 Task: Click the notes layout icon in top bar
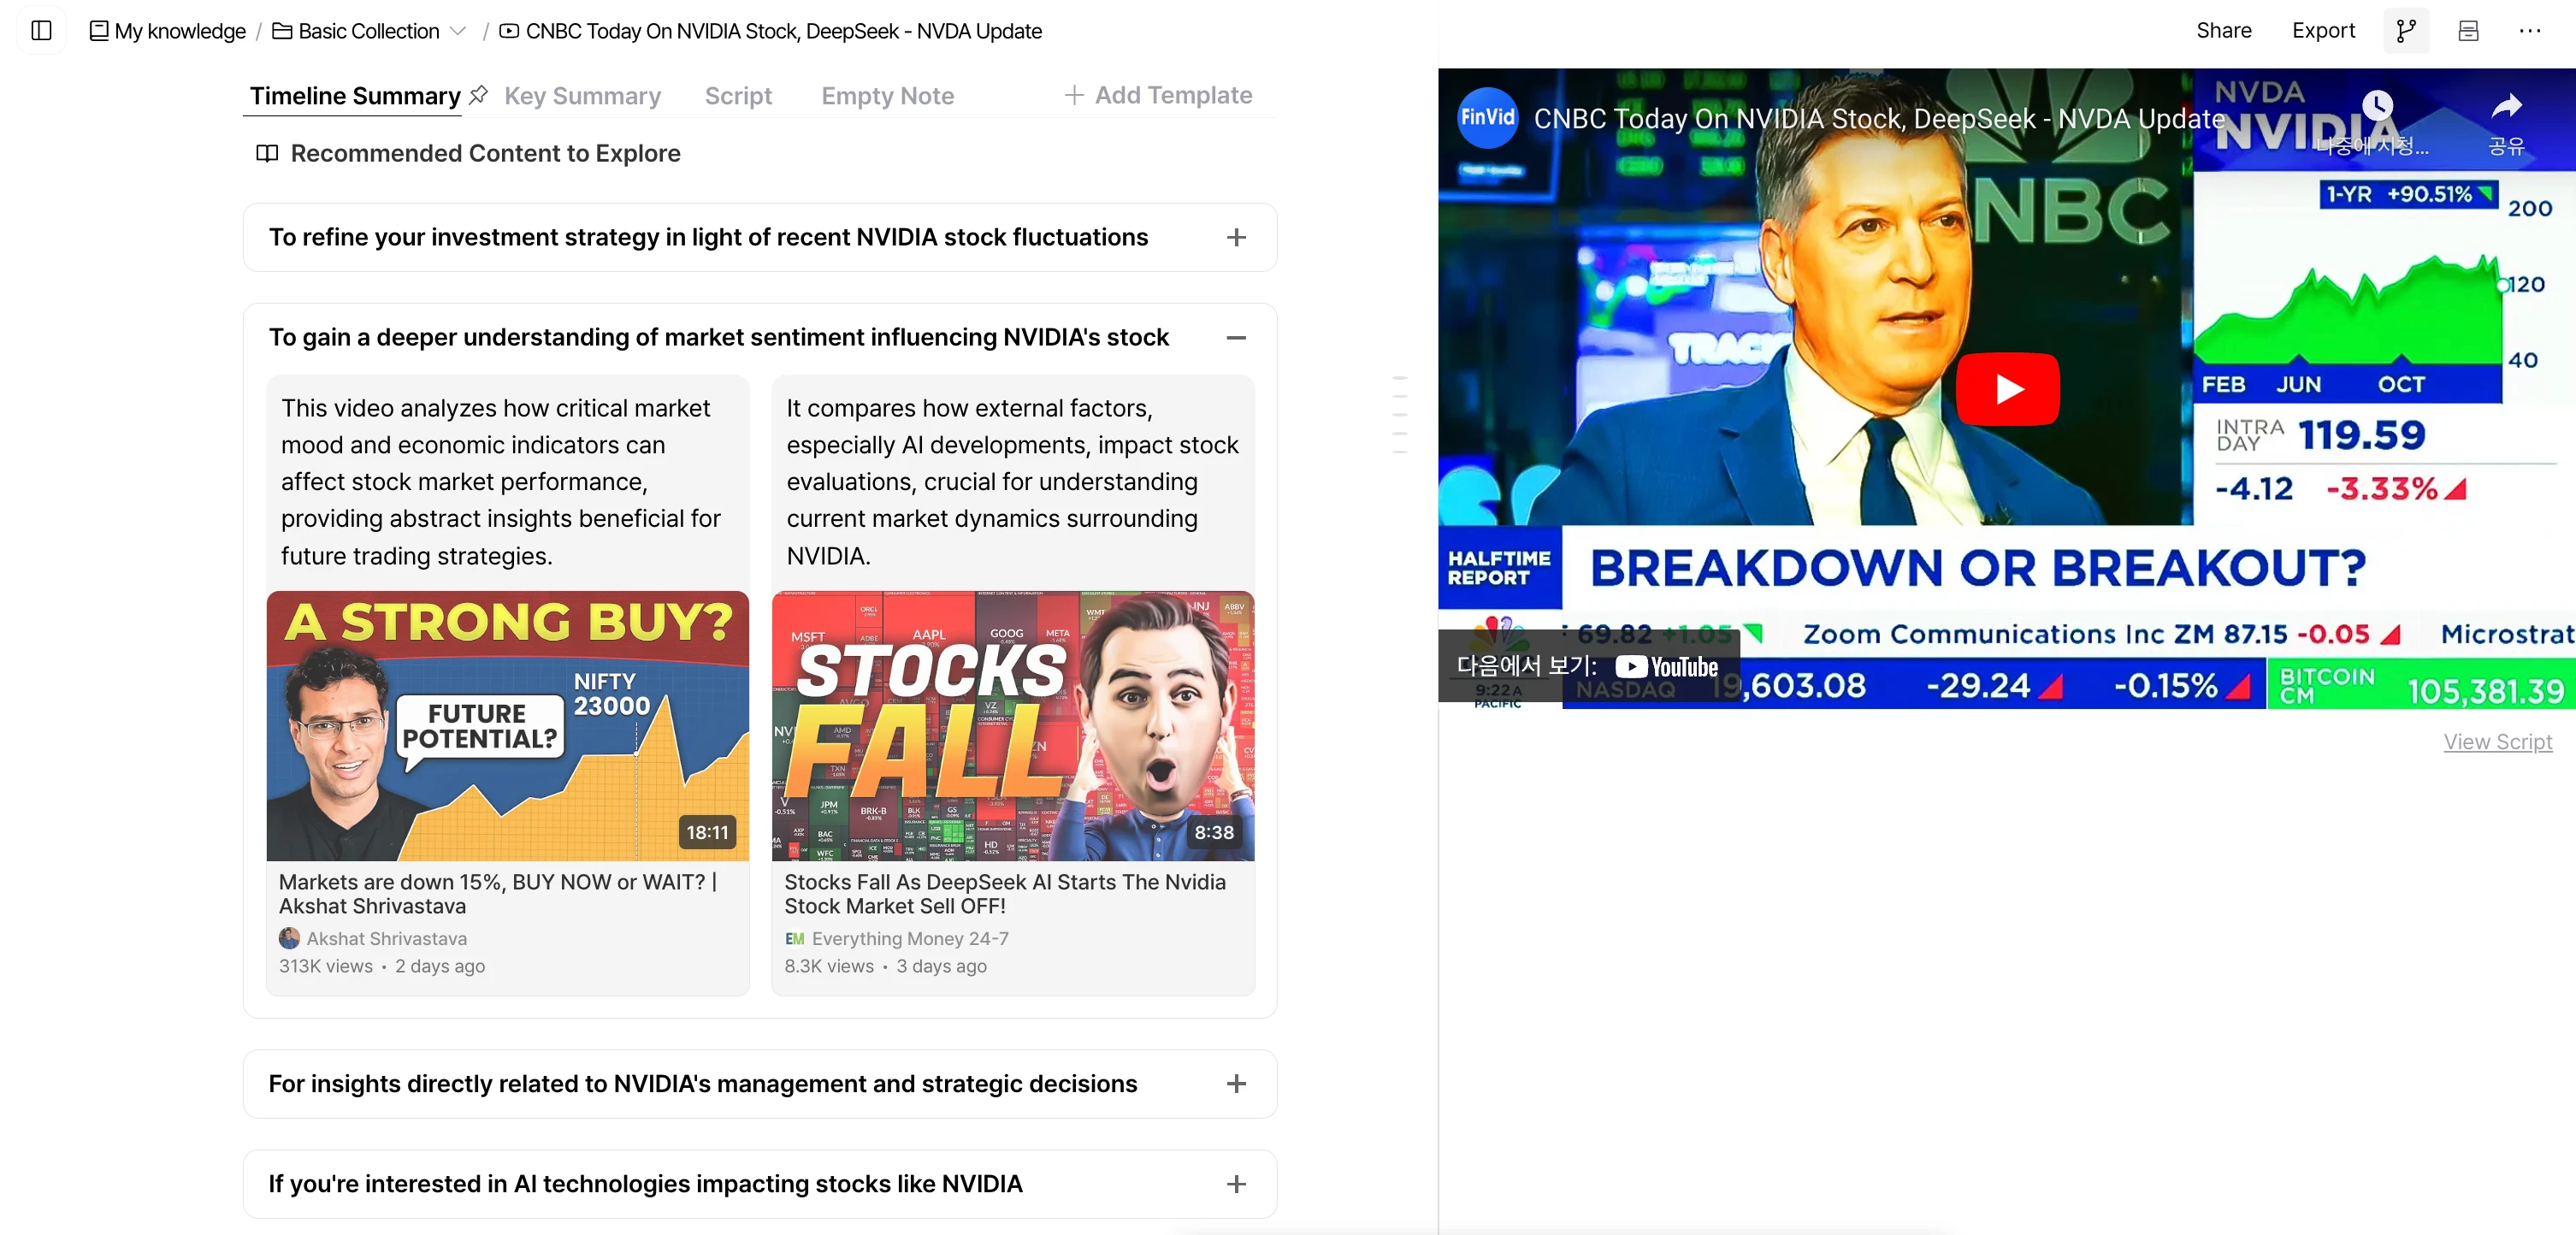coord(2468,31)
